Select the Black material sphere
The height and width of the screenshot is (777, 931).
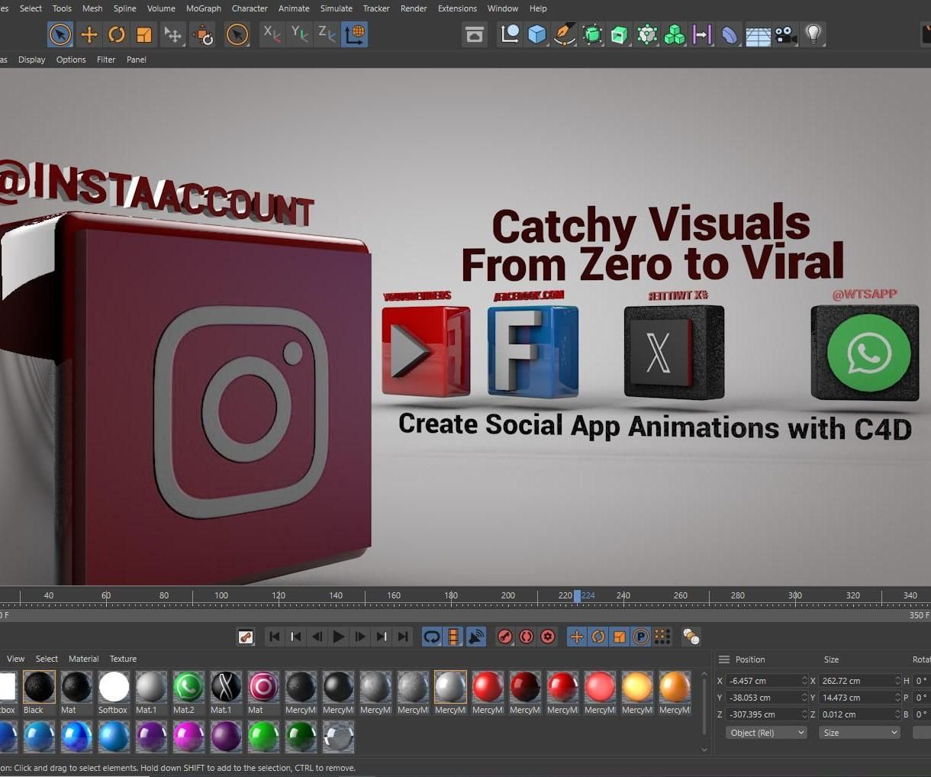39,692
